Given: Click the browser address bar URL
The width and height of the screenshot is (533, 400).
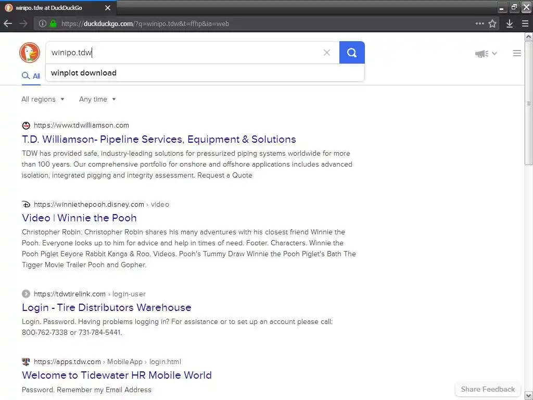Looking at the screenshot, I should 145,24.
